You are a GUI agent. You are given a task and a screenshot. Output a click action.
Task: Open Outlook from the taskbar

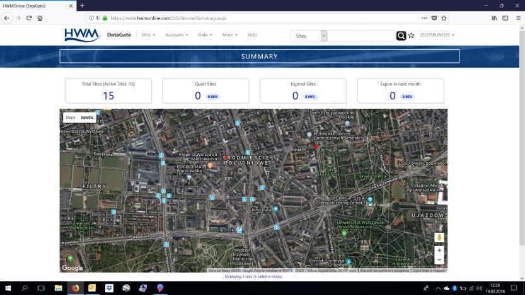point(92,288)
